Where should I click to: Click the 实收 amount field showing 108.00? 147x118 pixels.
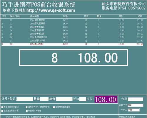click(106, 99)
